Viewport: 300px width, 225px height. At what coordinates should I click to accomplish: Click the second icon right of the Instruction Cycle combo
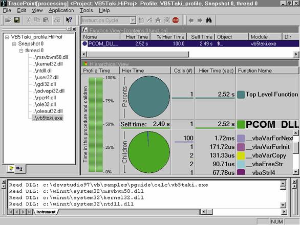click(x=149, y=20)
